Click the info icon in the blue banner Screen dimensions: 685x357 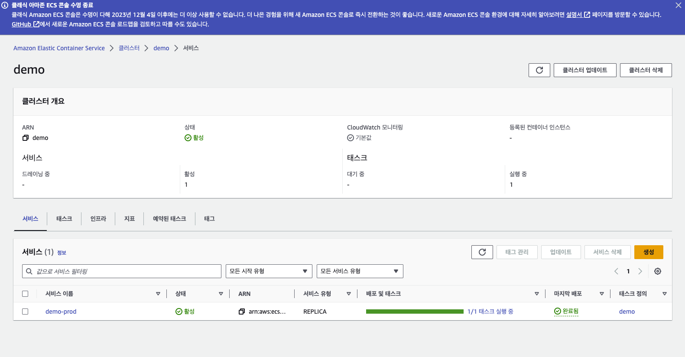coord(5,5)
